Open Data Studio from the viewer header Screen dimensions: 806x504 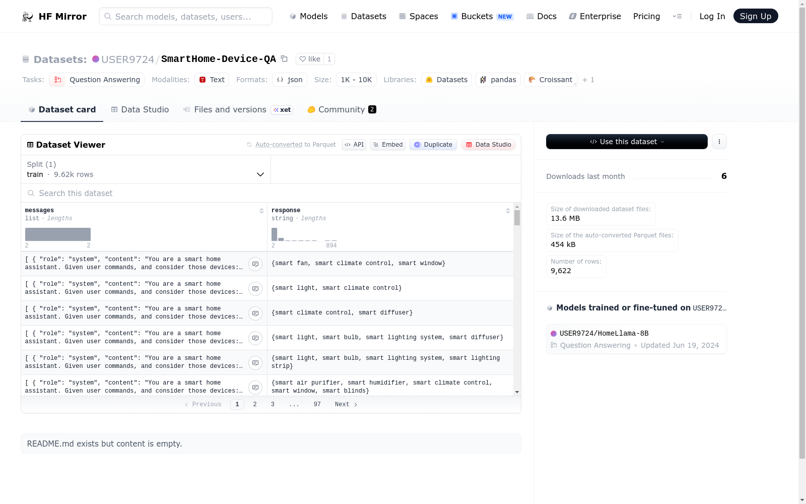(488, 145)
